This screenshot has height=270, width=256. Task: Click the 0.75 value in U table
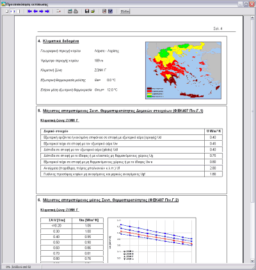pyautogui.click(x=212, y=155)
